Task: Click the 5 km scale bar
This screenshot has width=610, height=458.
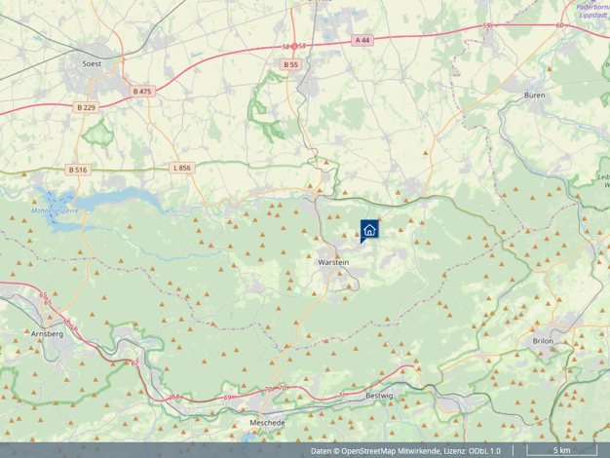Action: point(561,451)
